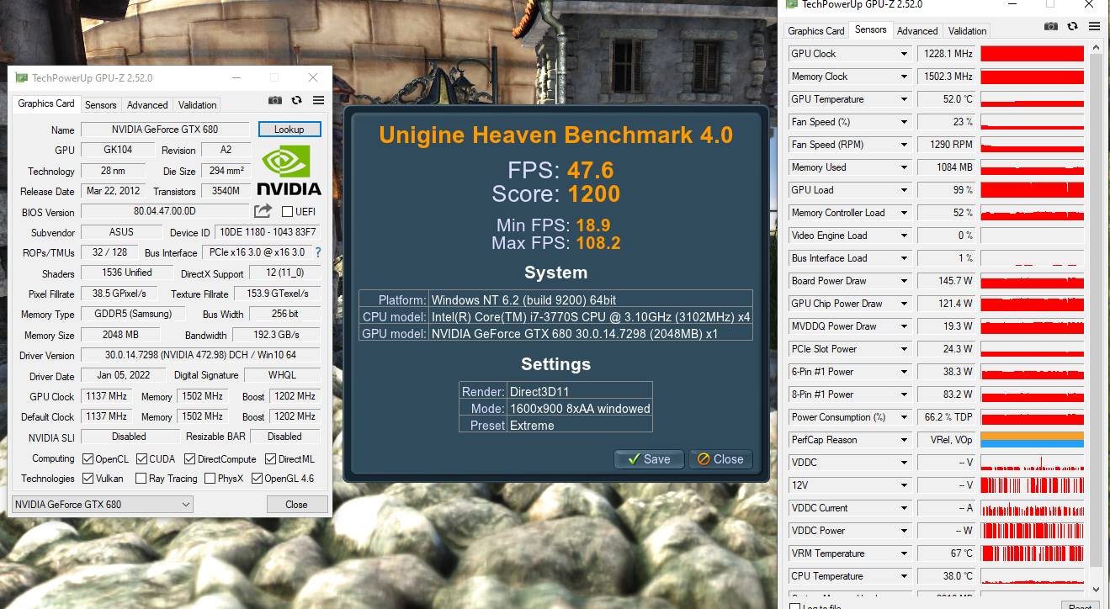Viewport: 1110px width, 609px height.
Task: Click refresh icon in GPU-Z Graphics Card window
Action: click(296, 101)
